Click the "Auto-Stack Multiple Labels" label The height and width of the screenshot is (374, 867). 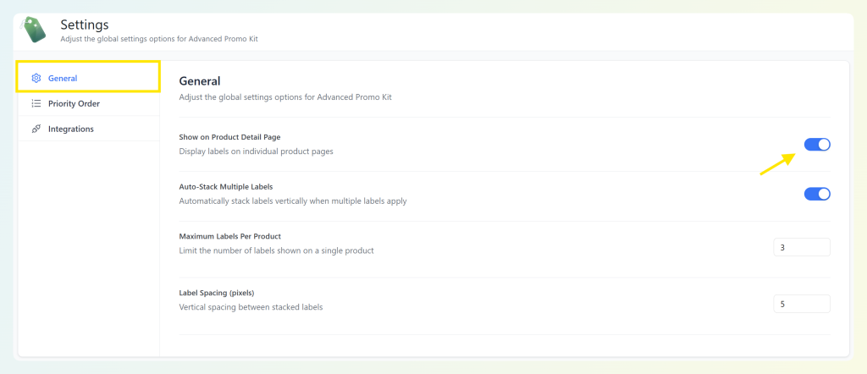[x=225, y=187]
